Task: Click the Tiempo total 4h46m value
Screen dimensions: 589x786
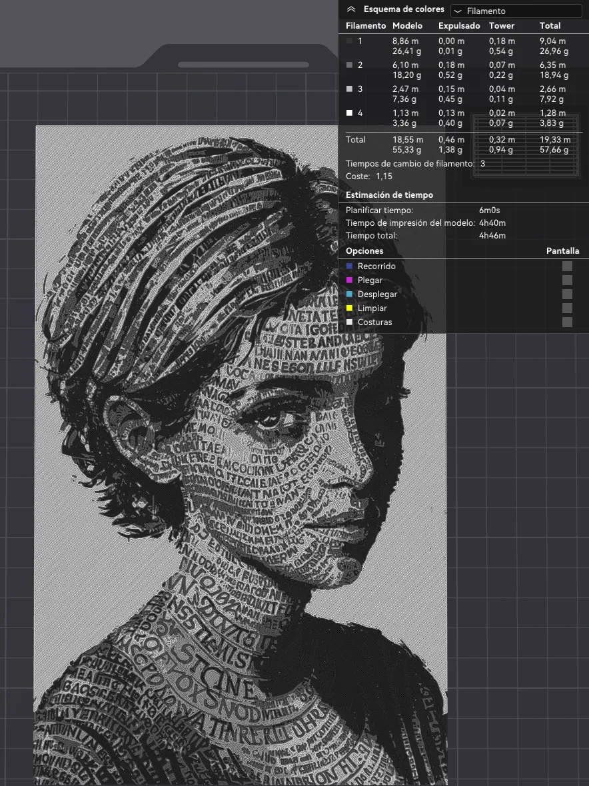Action: pyautogui.click(x=492, y=236)
